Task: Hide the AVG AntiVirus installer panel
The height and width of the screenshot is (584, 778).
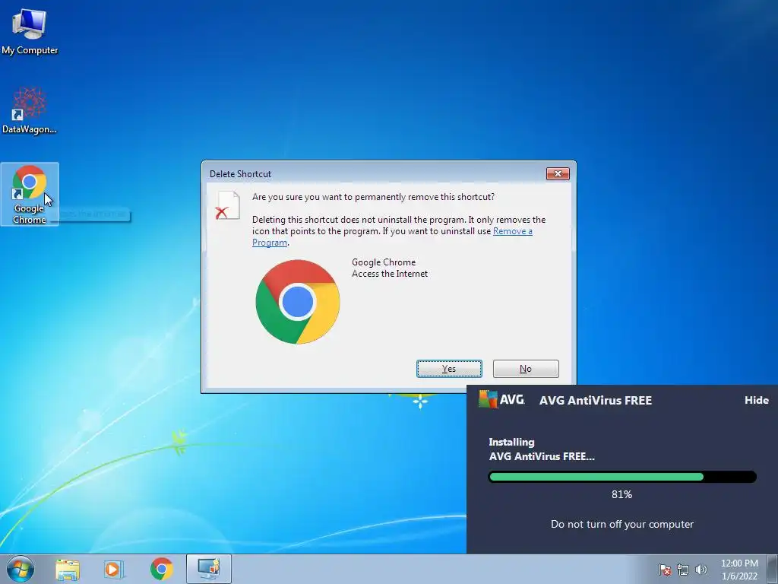Action: (756, 400)
